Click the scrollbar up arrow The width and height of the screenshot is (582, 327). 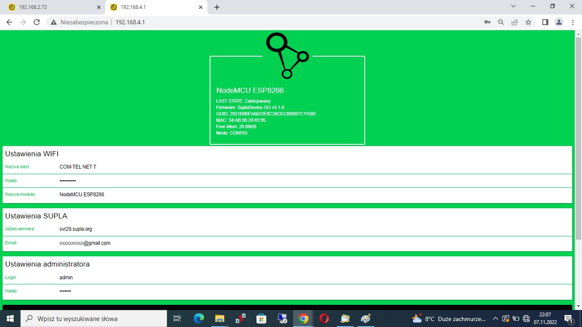[x=578, y=33]
